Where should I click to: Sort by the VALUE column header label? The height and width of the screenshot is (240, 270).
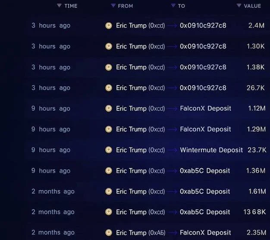point(252,6)
